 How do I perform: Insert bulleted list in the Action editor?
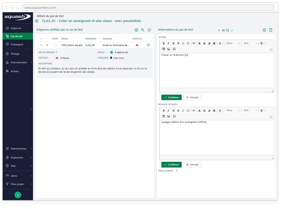pyautogui.click(x=188, y=43)
